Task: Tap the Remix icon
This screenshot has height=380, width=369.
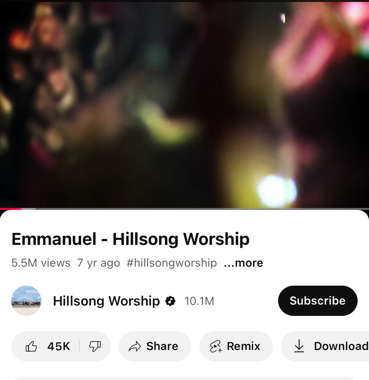Action: (216, 346)
